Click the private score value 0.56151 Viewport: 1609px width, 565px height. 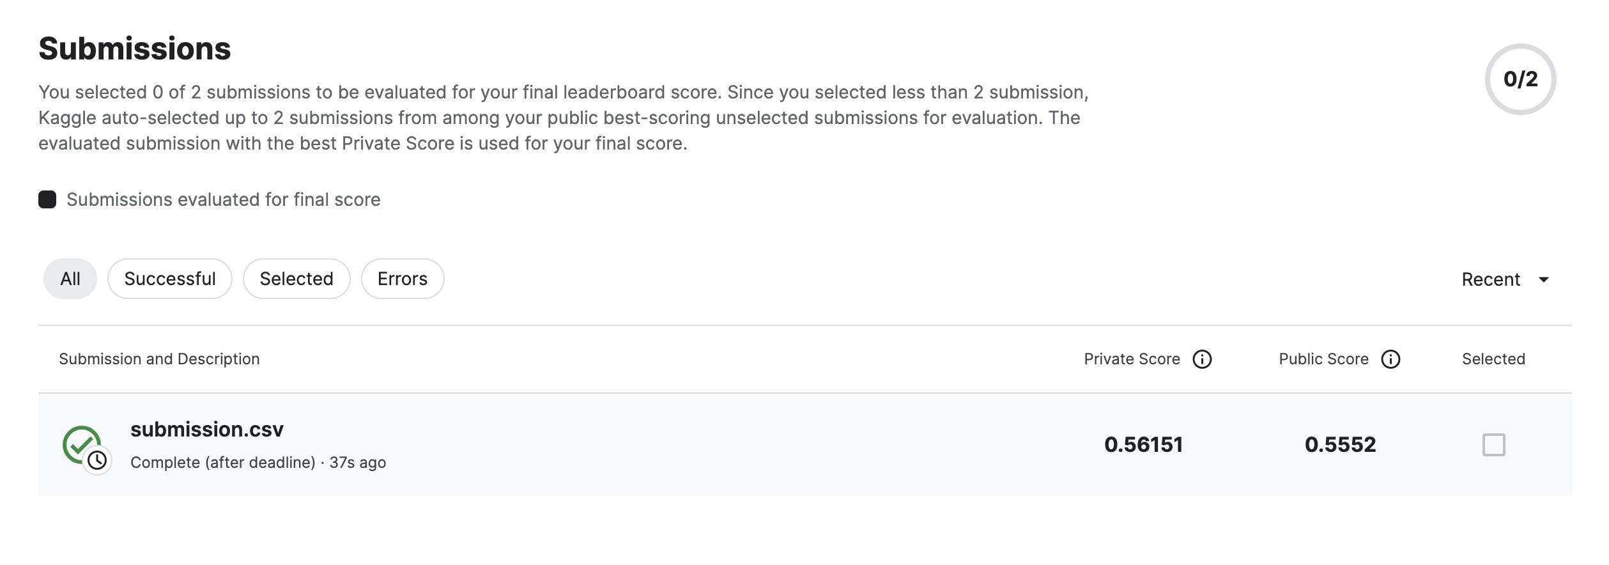coord(1144,445)
